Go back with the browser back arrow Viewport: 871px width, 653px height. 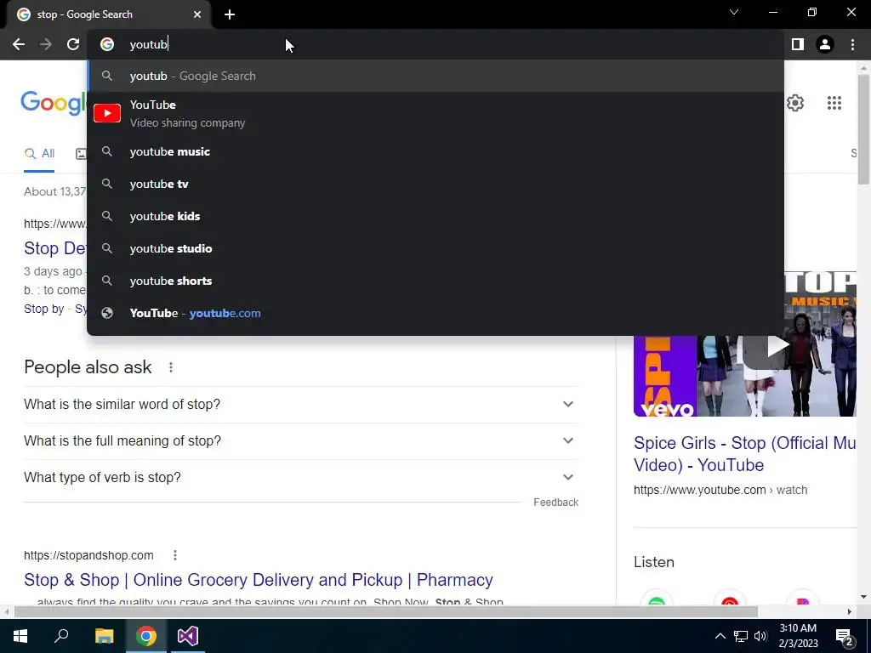[19, 44]
